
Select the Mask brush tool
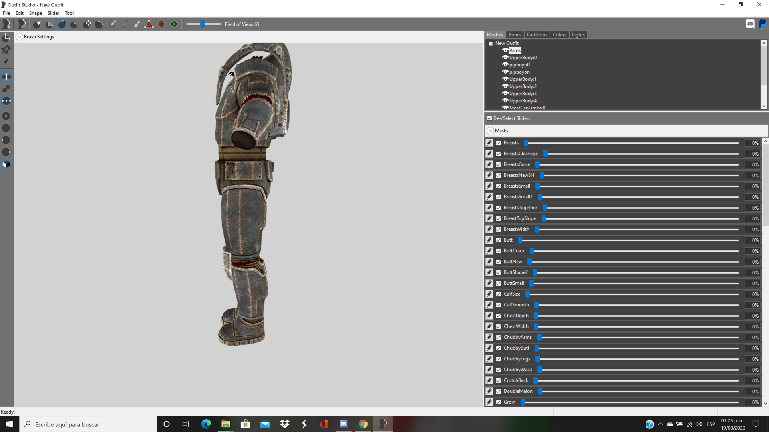point(50,24)
